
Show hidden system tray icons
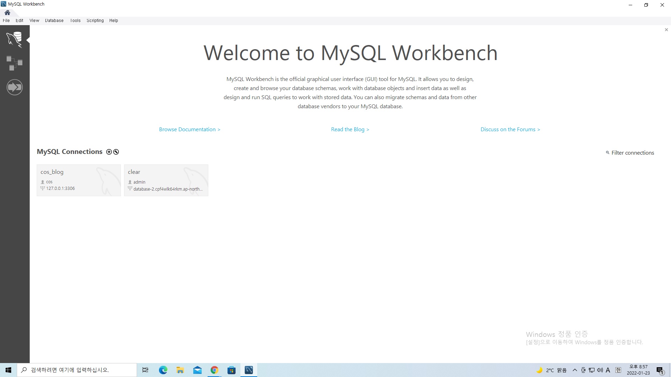point(575,370)
